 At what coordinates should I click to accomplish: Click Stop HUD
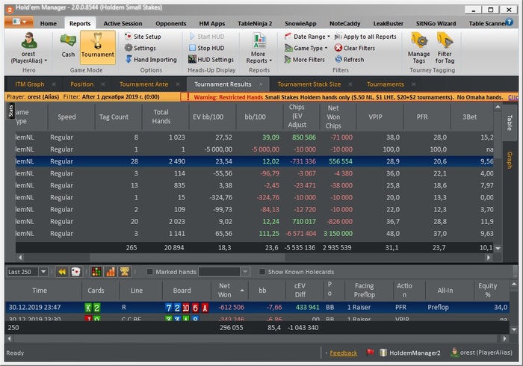pyautogui.click(x=207, y=48)
